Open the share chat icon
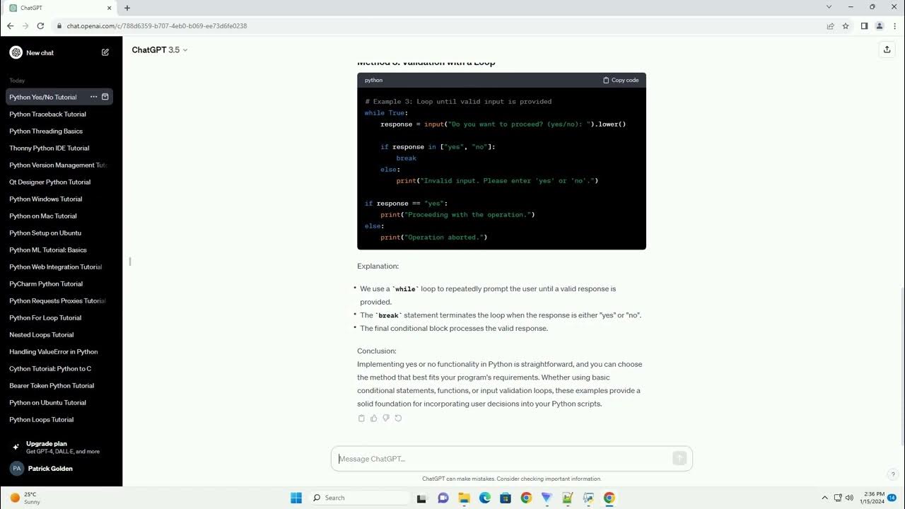The height and width of the screenshot is (509, 905). point(887,49)
